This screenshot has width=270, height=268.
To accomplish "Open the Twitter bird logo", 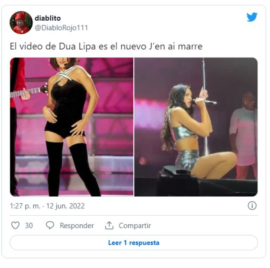I will point(252,17).
